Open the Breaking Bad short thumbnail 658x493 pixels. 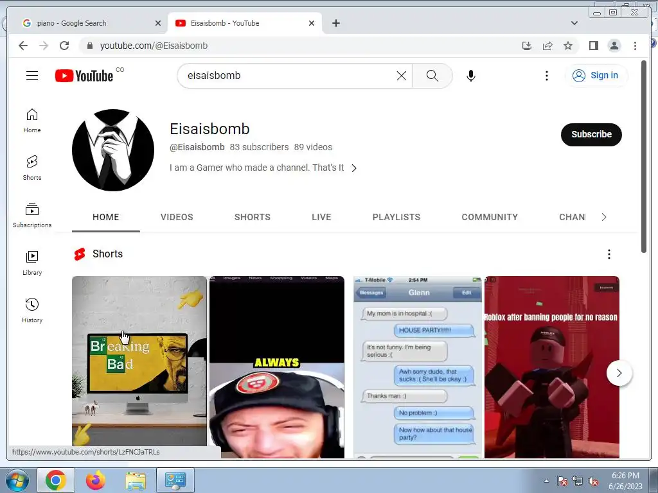(x=139, y=361)
